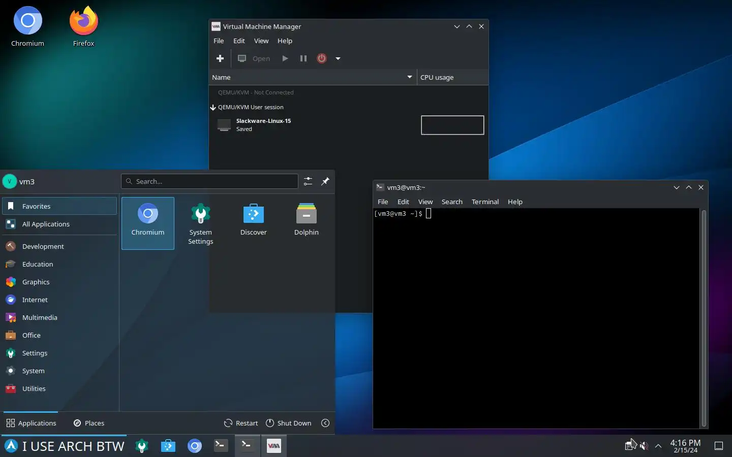Expand shutdown options dropdown arrow

[x=338, y=58]
